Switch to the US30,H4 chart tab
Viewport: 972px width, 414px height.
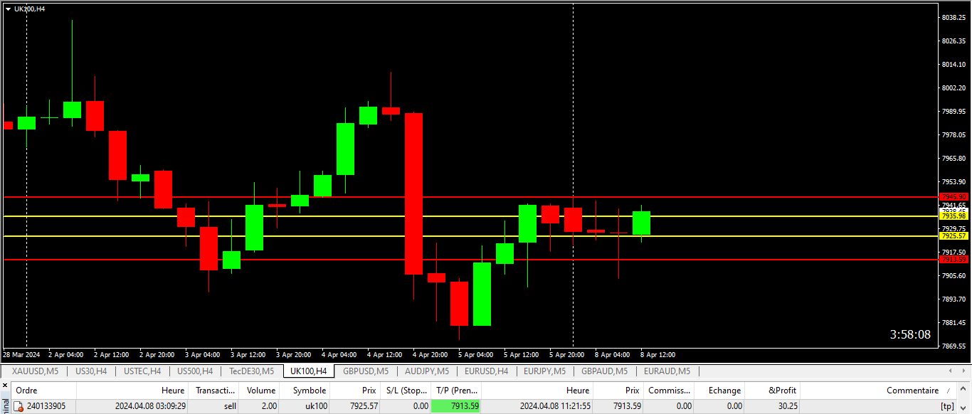pyautogui.click(x=91, y=371)
